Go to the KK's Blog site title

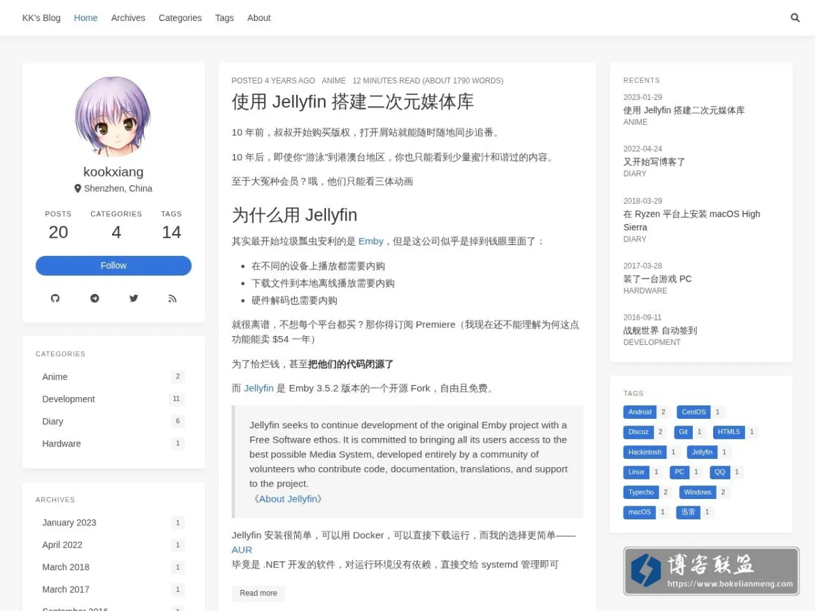[41, 18]
